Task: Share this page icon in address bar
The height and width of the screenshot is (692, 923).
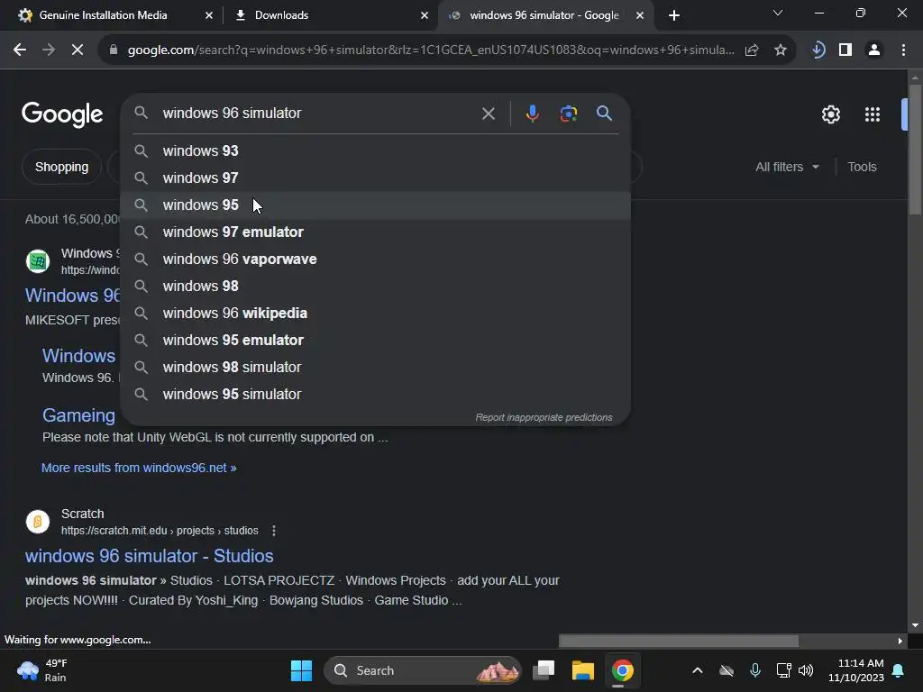Action: 752,50
